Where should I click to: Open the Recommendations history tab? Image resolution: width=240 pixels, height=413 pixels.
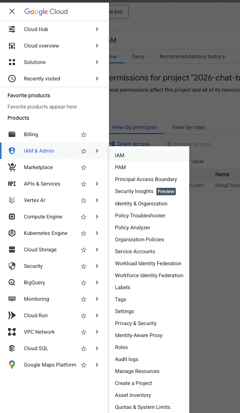(x=192, y=56)
